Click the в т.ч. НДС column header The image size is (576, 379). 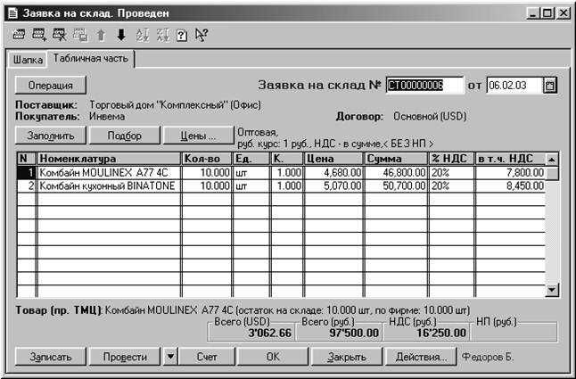pos(510,159)
